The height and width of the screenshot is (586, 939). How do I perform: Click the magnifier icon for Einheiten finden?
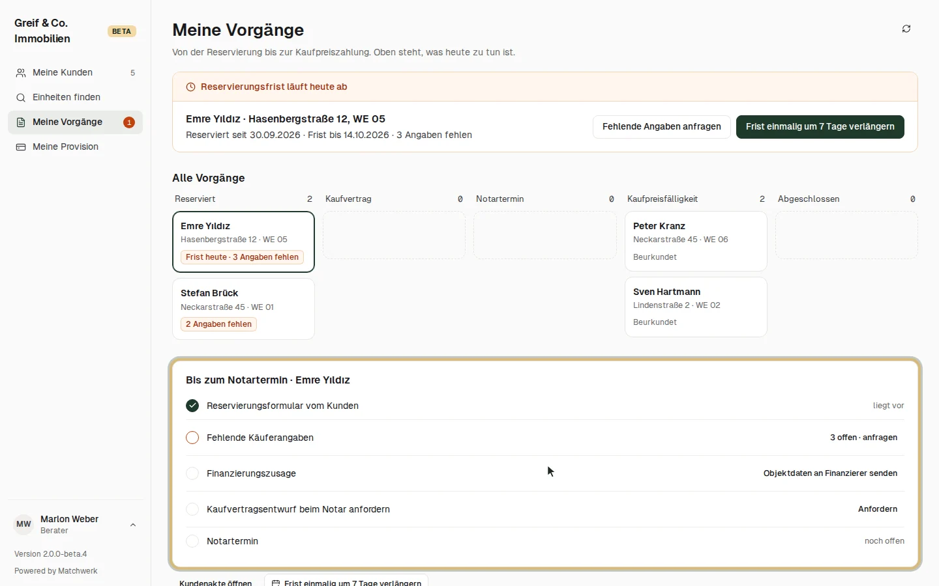[x=21, y=98]
